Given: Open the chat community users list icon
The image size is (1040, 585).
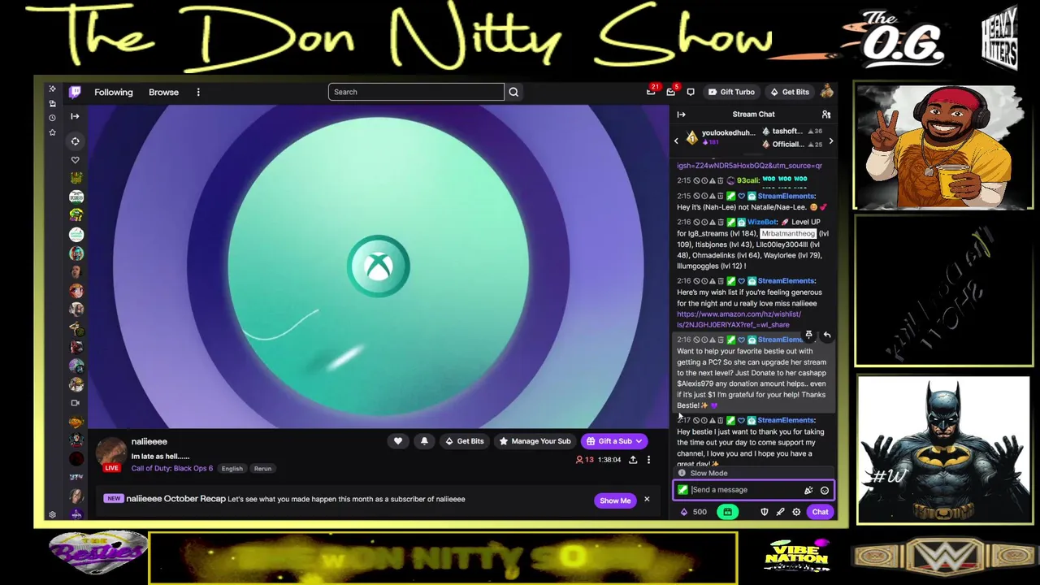Looking at the screenshot, I should click(826, 115).
